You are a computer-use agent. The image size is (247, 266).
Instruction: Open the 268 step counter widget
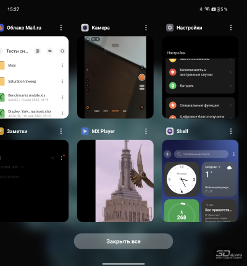click(182, 210)
